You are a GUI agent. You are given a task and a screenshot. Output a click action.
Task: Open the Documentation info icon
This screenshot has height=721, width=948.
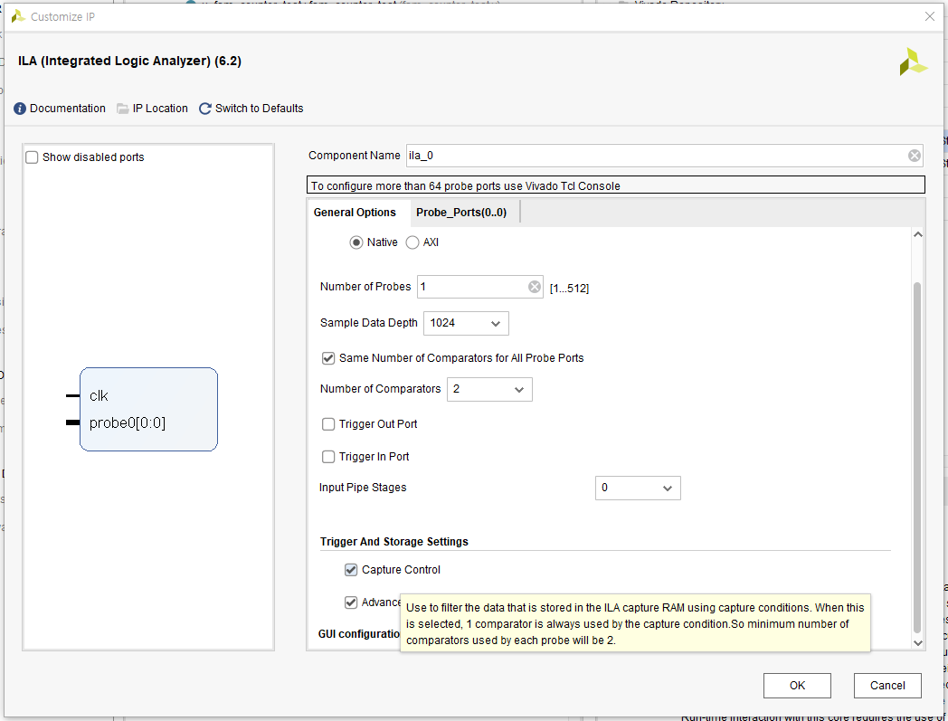tap(20, 109)
